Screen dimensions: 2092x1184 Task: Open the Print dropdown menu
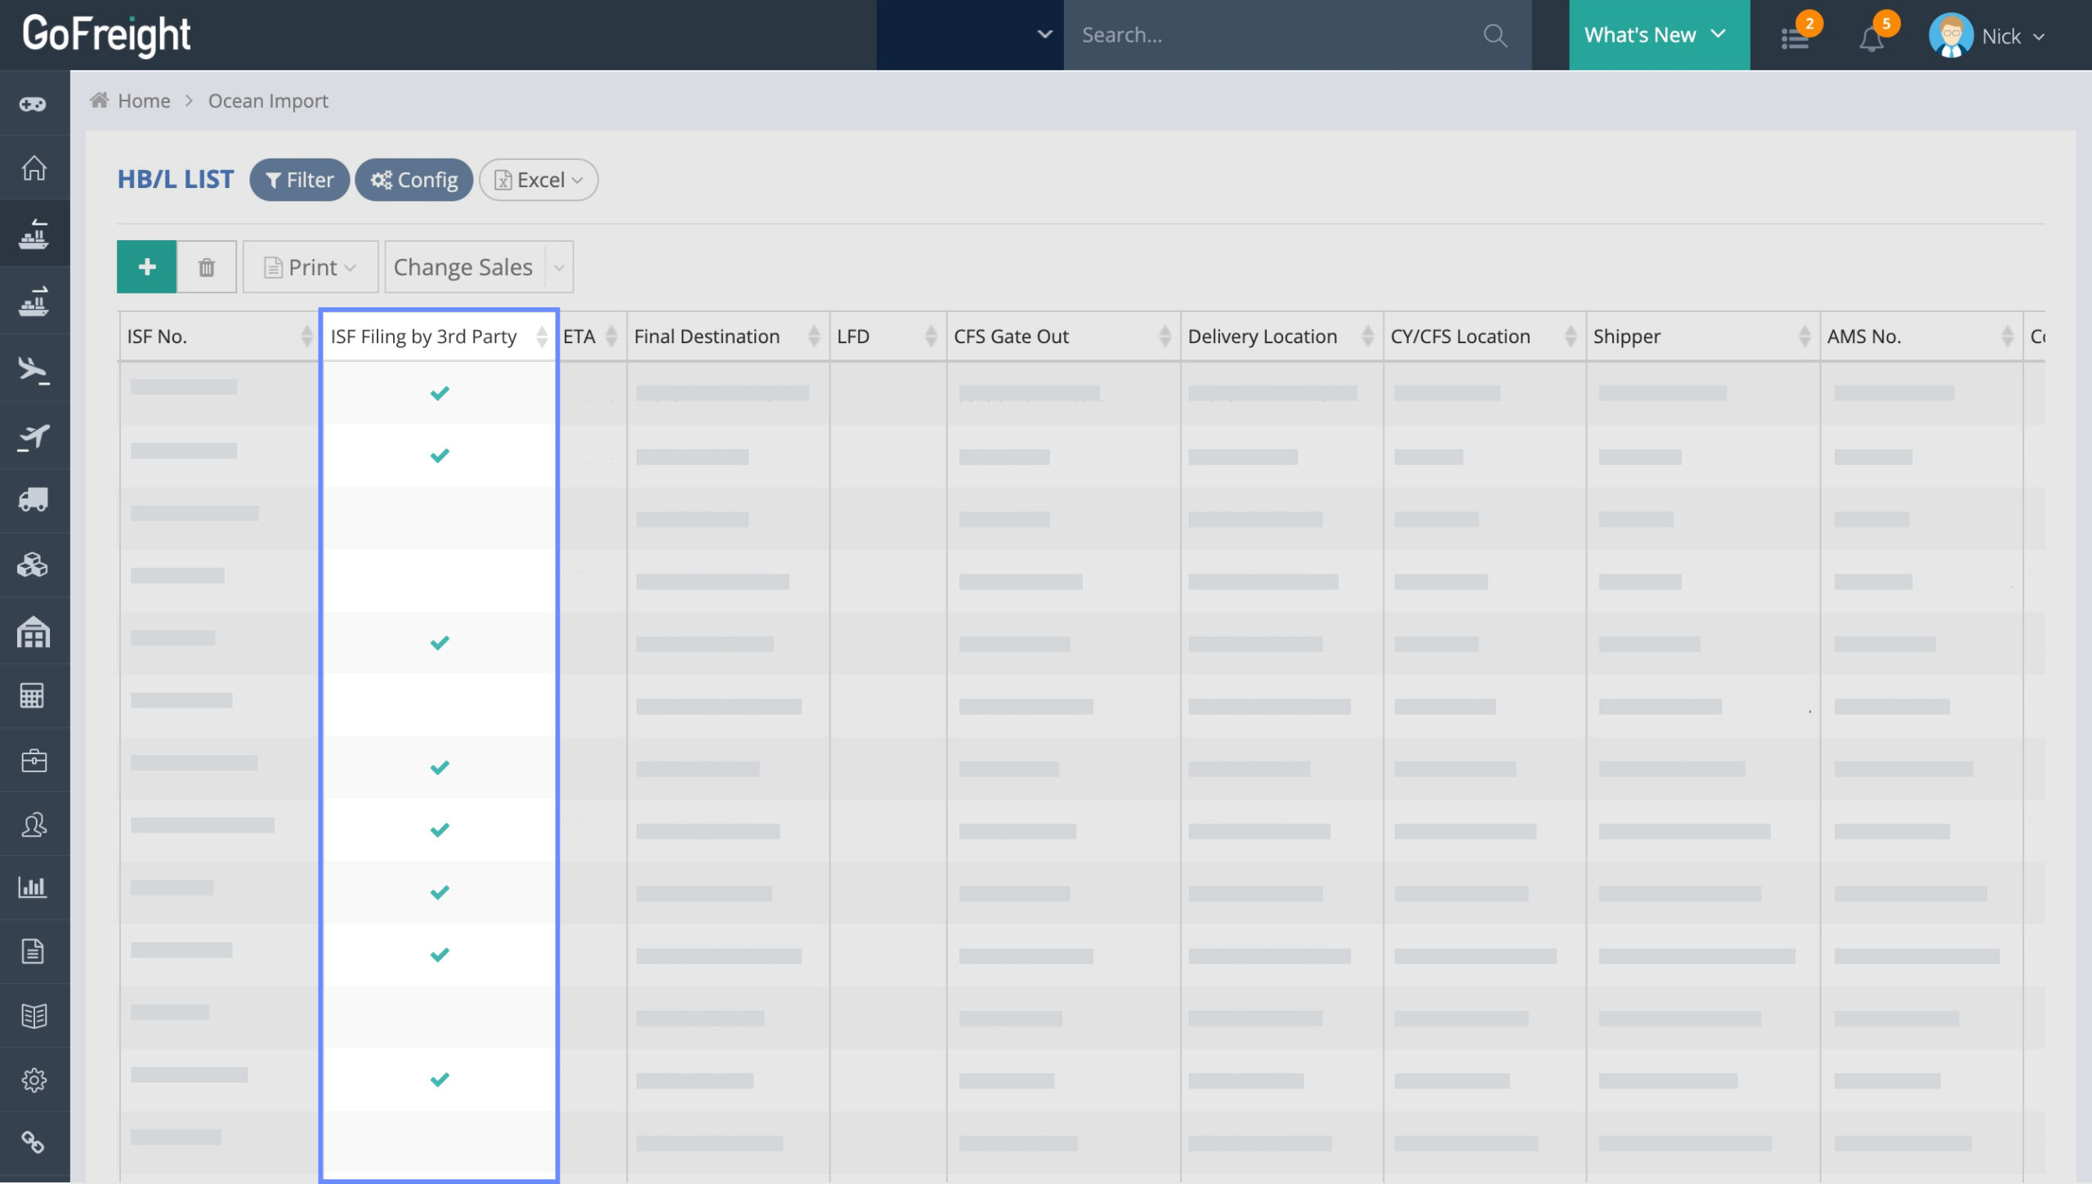[311, 267]
